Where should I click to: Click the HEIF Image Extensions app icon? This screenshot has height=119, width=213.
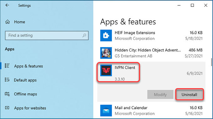coord(106,35)
